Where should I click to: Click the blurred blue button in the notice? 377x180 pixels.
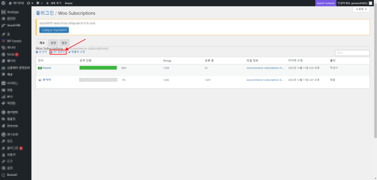[54, 30]
